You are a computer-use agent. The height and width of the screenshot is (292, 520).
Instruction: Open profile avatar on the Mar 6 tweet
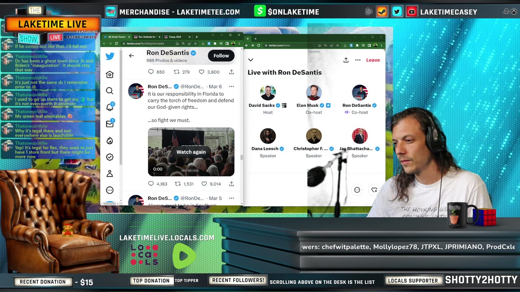tap(136, 91)
